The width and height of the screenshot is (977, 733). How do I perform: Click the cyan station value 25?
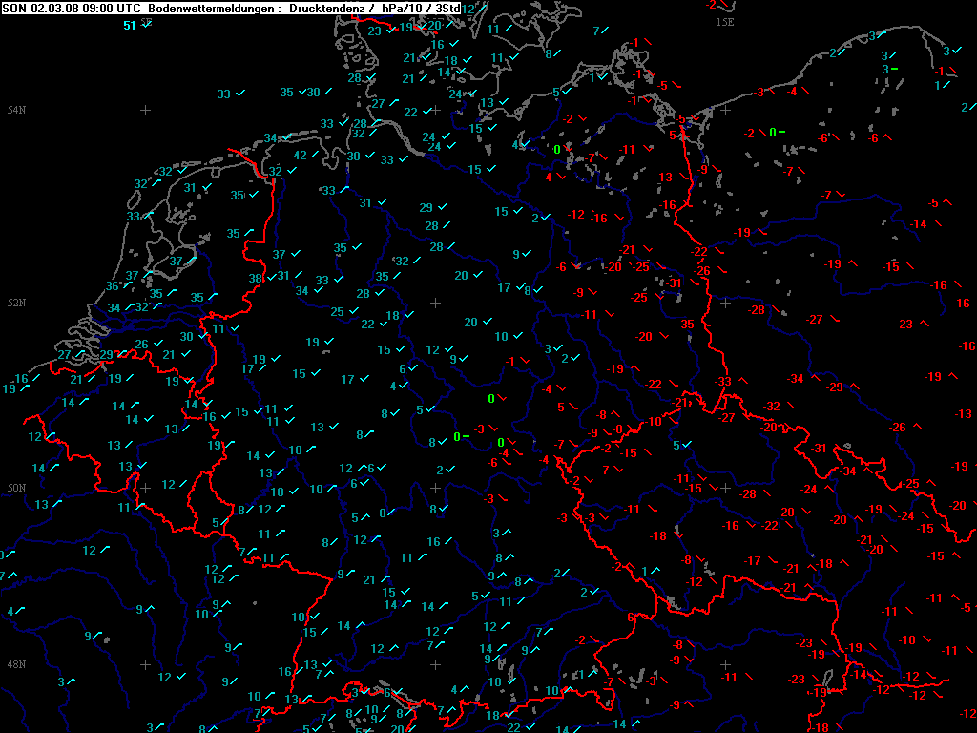coord(338,312)
